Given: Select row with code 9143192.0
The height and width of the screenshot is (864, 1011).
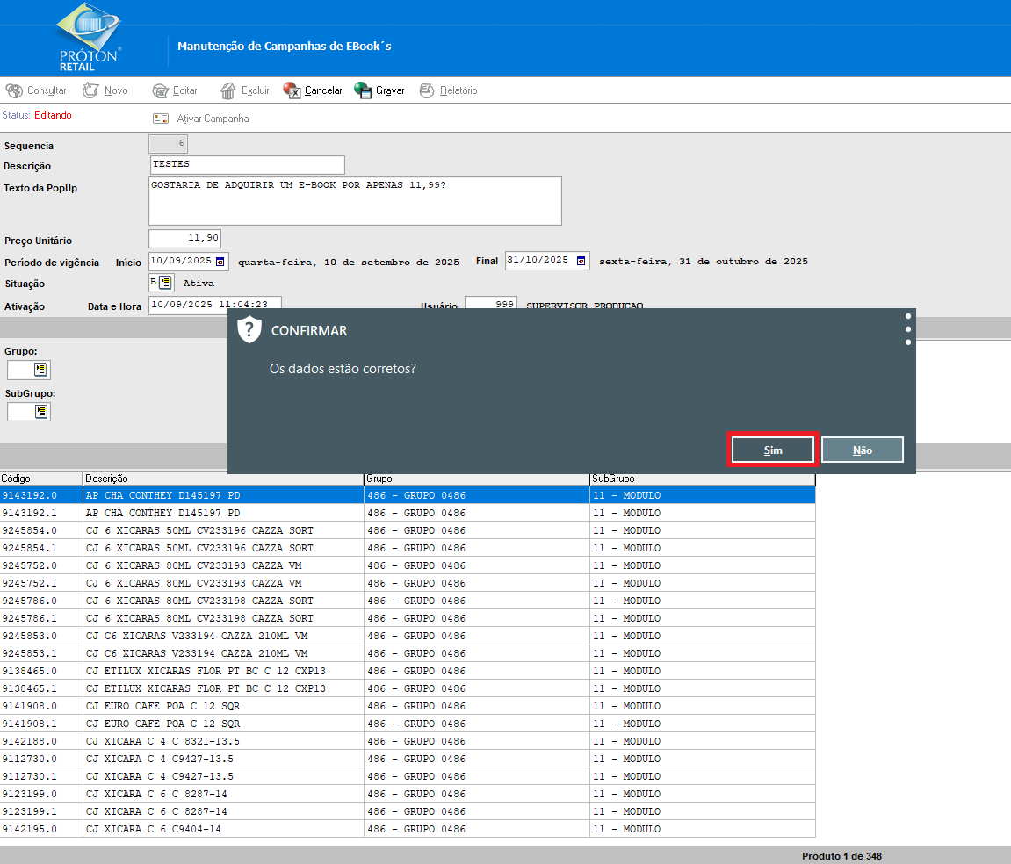Looking at the screenshot, I should [408, 495].
